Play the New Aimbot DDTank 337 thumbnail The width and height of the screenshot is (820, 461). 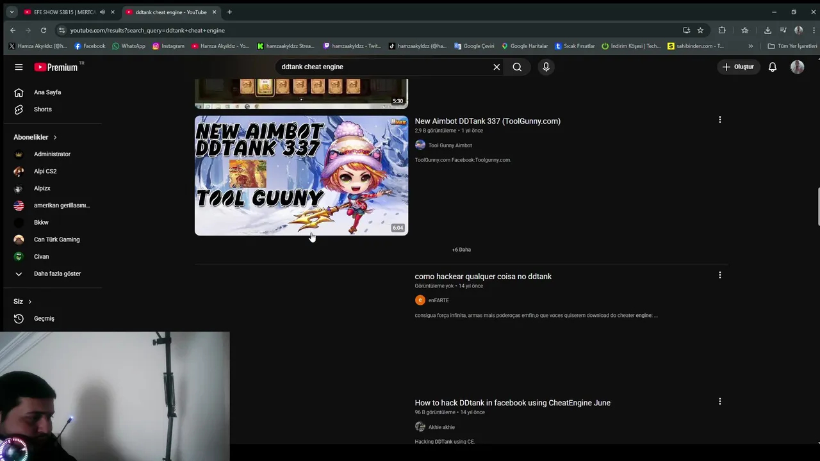tap(301, 175)
